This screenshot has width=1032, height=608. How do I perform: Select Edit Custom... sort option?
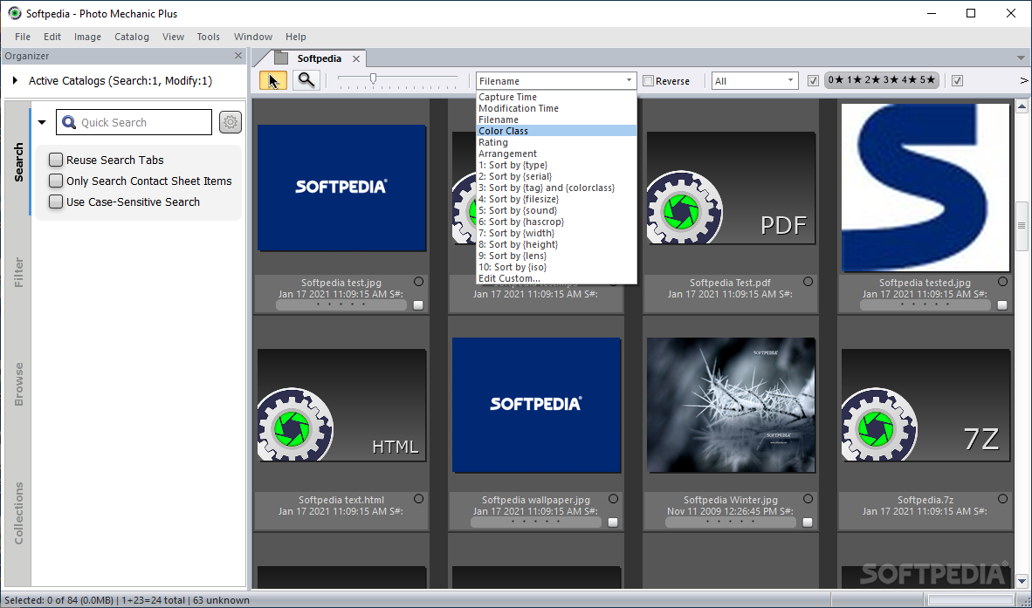click(509, 278)
